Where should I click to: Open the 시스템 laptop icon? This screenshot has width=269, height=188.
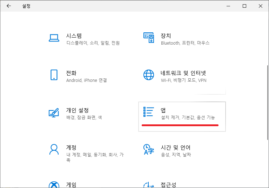point(54,38)
